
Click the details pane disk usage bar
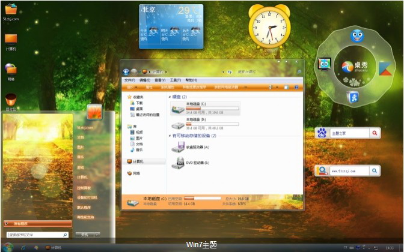click(x=203, y=198)
